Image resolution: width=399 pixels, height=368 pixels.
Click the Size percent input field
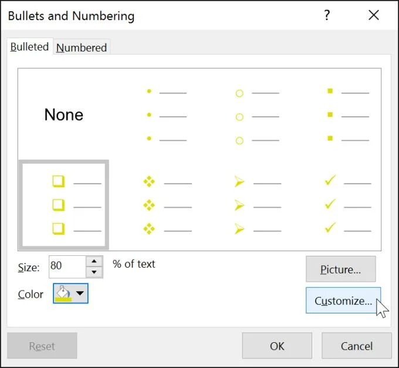[67, 266]
